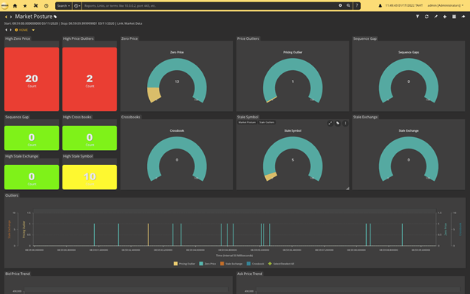Go forward using arrow beside Market Posture
470x294 pixels.
coord(11,17)
